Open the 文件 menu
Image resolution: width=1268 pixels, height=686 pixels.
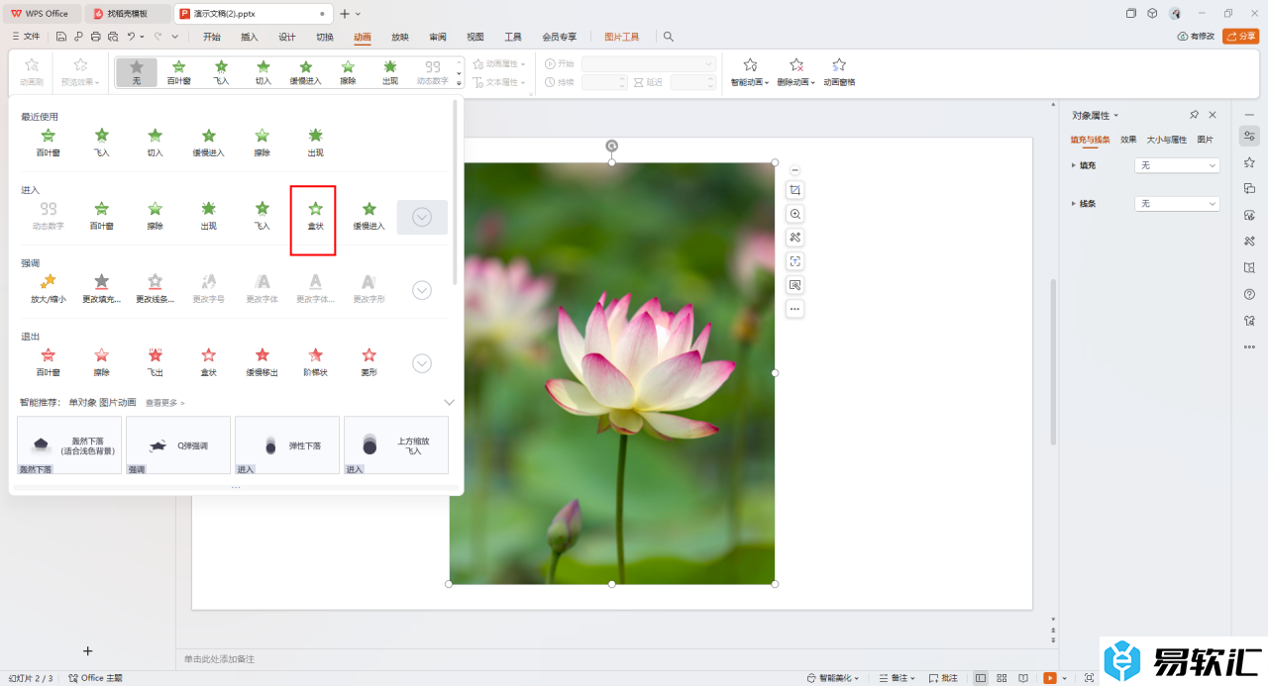[x=26, y=37]
